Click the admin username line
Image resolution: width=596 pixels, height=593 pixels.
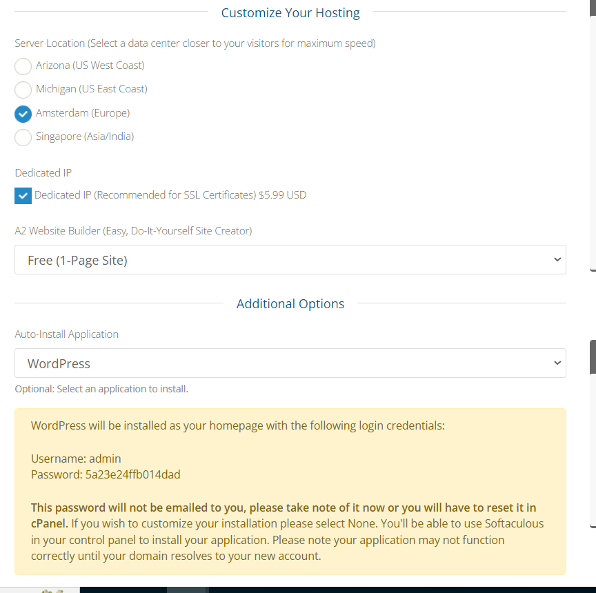pos(75,458)
